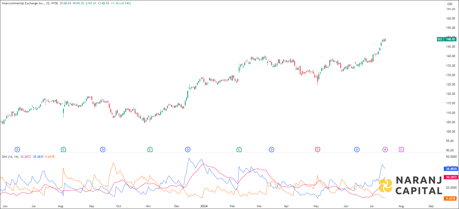459x209 pixels.
Task: Open the upcoming purple earnings marker
Action: point(401,150)
